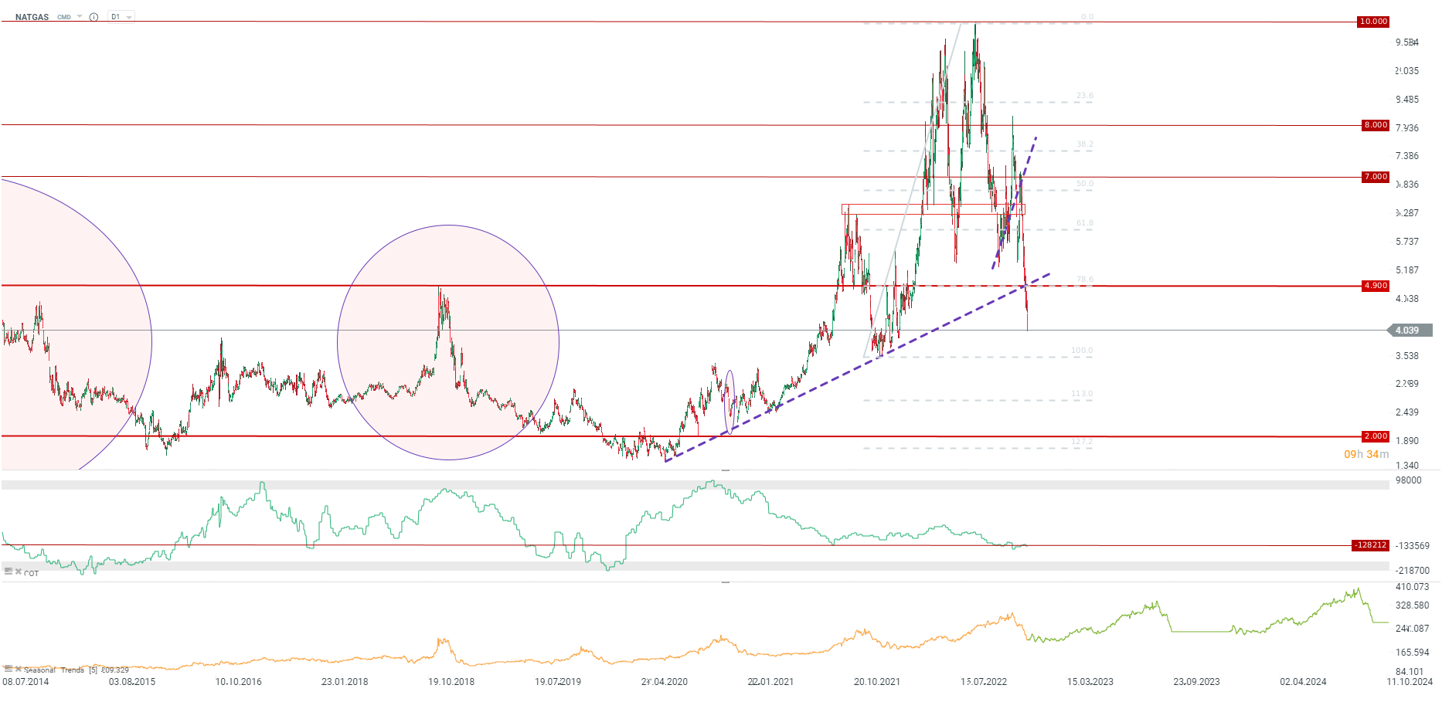
Task: Select the 7.000 horizontal line price label
Action: [1376, 177]
